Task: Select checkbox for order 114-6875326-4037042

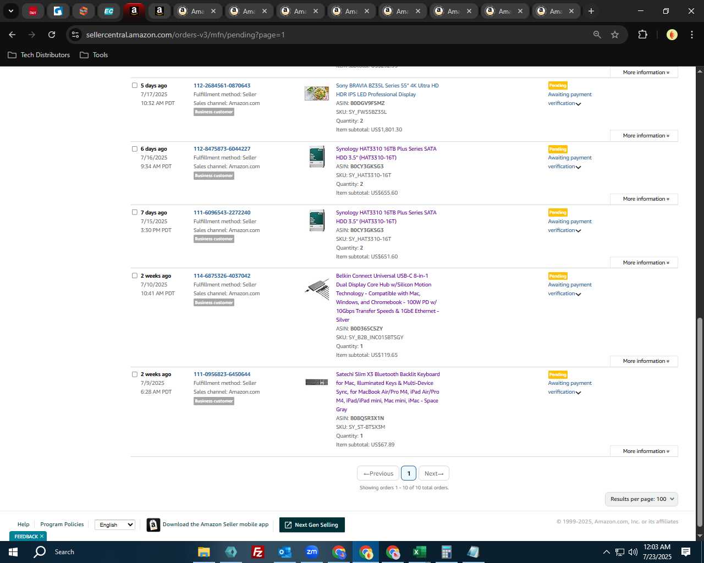Action: tap(135, 275)
